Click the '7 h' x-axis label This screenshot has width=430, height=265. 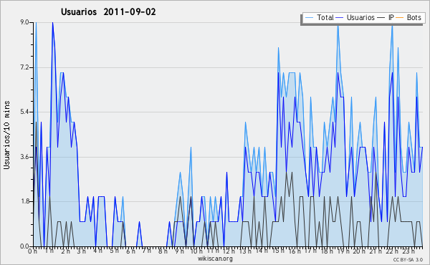click(x=146, y=251)
